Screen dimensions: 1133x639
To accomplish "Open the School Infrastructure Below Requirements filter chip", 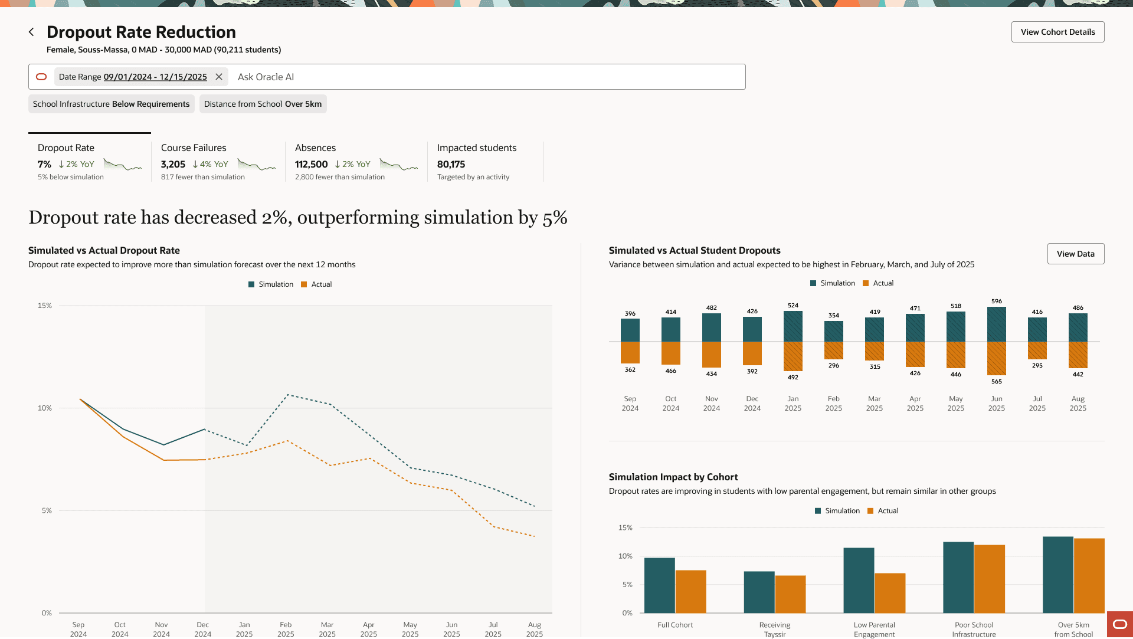I will point(111,104).
